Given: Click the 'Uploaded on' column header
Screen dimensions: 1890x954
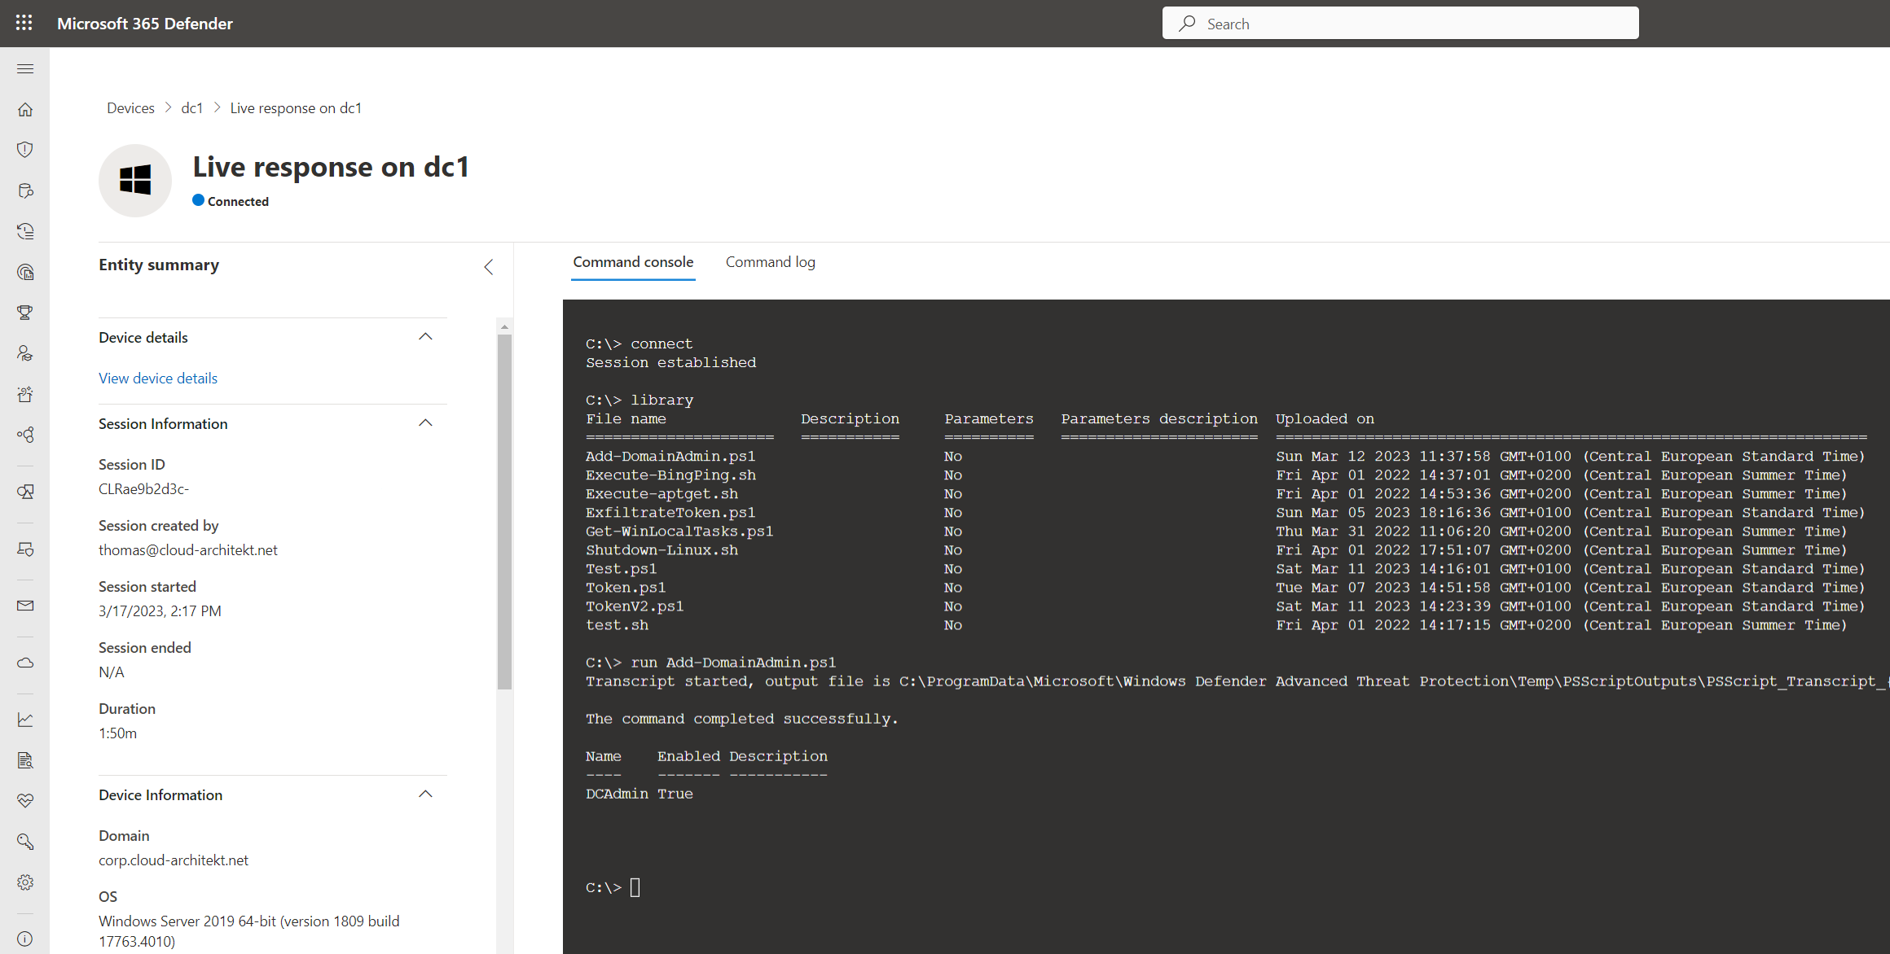Looking at the screenshot, I should (x=1325, y=419).
